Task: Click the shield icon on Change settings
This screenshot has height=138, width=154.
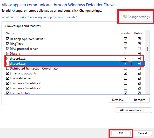Action: (125, 17)
